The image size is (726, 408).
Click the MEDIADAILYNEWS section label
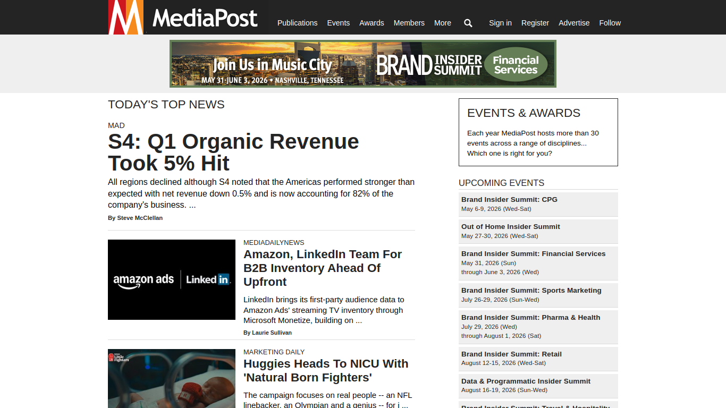[x=274, y=242]
